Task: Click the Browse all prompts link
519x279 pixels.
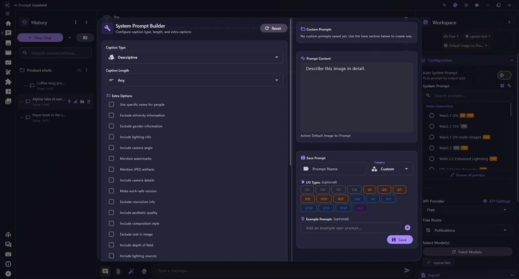Action: (468, 175)
